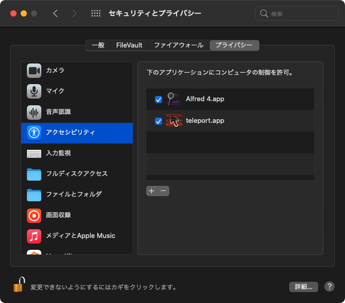345x303 pixels.
Task: Click the Input Monitoring (入力監視) keyboard icon
Action: pyautogui.click(x=34, y=154)
